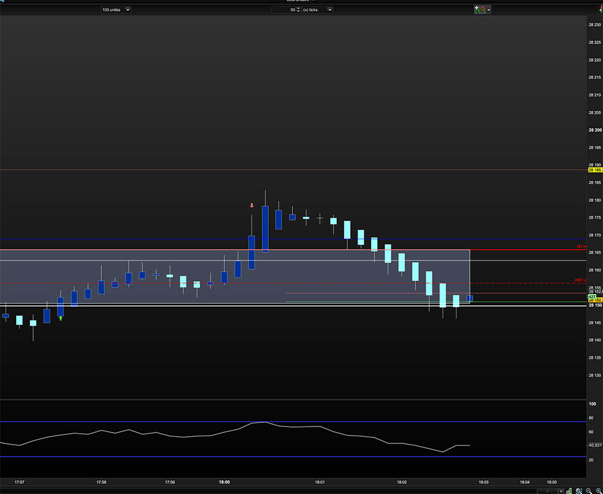The image size is (603, 494).
Task: Click the horizontal scrollbar thumb grip
Action: (x=548, y=491)
